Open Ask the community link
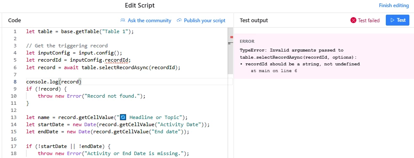The height and width of the screenshot is (158, 414). point(149,20)
